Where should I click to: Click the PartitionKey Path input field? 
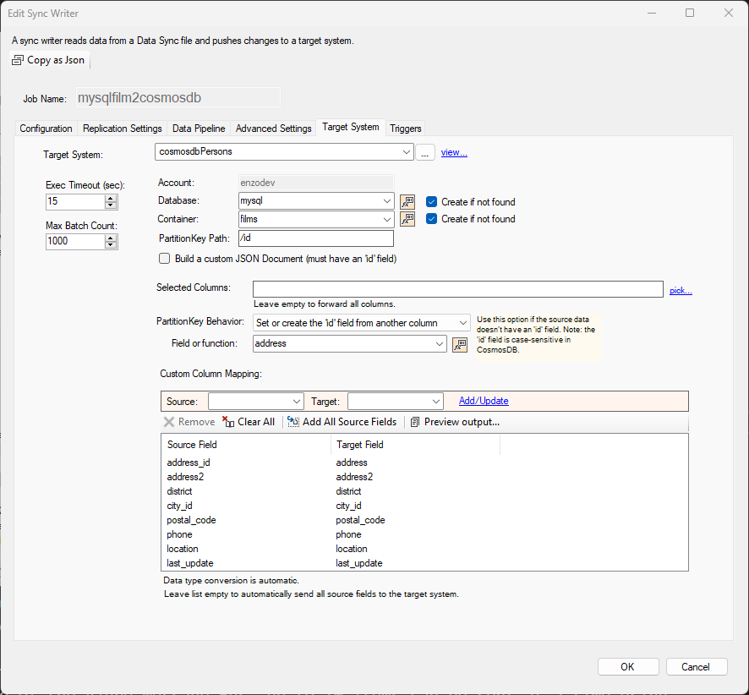coord(316,238)
